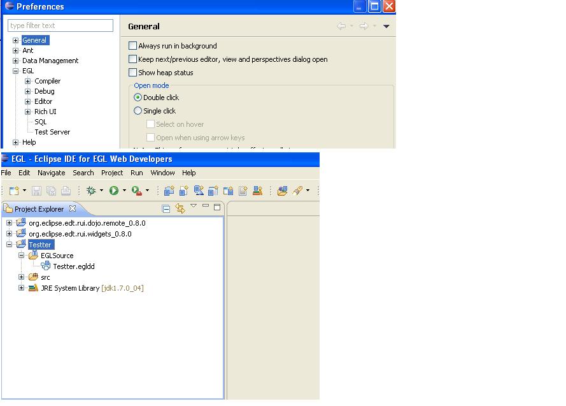Image resolution: width=566 pixels, height=406 pixels.
Task: Maximize the Project Explorer view
Action: [217, 207]
